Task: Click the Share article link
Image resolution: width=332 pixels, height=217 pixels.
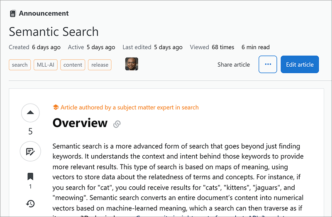Action: pos(234,65)
